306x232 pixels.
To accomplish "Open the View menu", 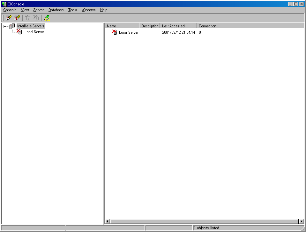I will click(x=25, y=10).
